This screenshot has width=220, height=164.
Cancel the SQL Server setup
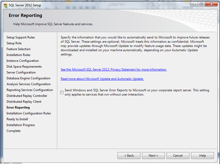click(x=178, y=155)
